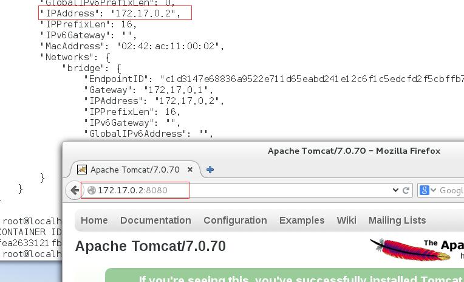The image size is (464, 282).
Task: Click the "EndpointID" line in terminal
Action: coord(274,79)
